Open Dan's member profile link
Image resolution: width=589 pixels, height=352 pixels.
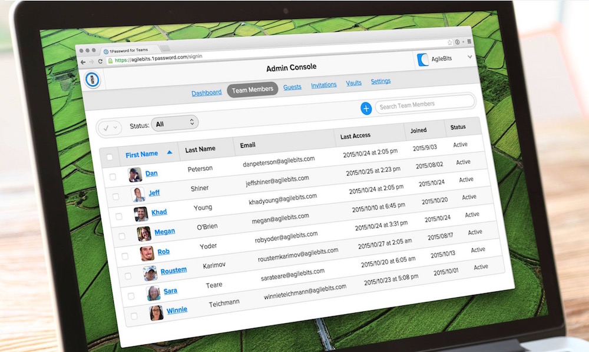click(x=151, y=174)
